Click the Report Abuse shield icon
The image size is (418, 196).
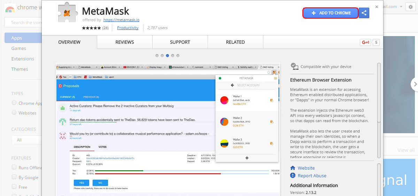click(293, 176)
